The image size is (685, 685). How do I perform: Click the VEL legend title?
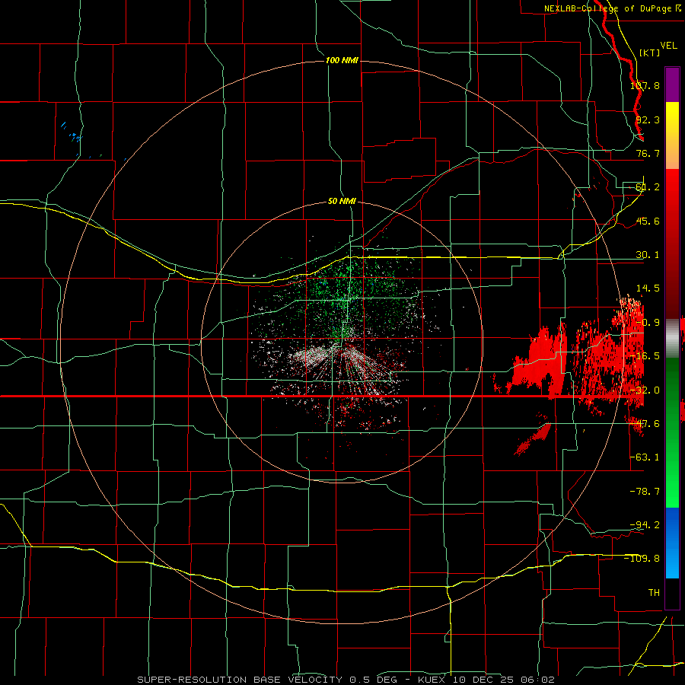click(x=668, y=46)
